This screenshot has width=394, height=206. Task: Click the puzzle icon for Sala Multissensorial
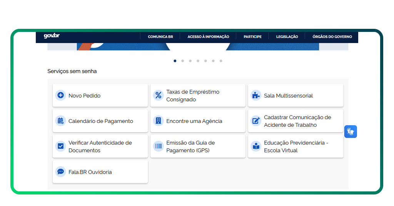(x=256, y=95)
